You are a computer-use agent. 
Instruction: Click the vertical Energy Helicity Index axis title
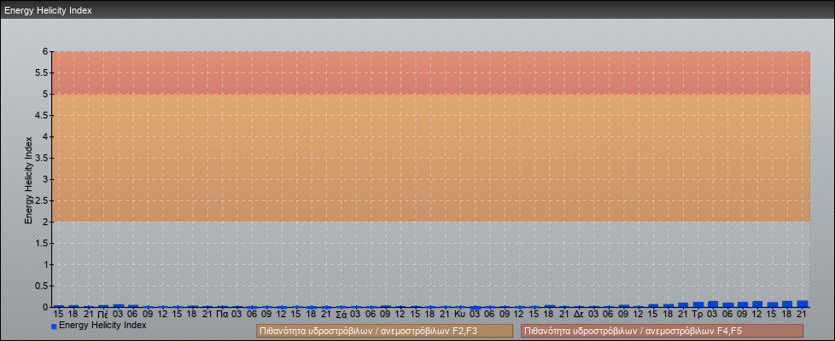tap(28, 179)
